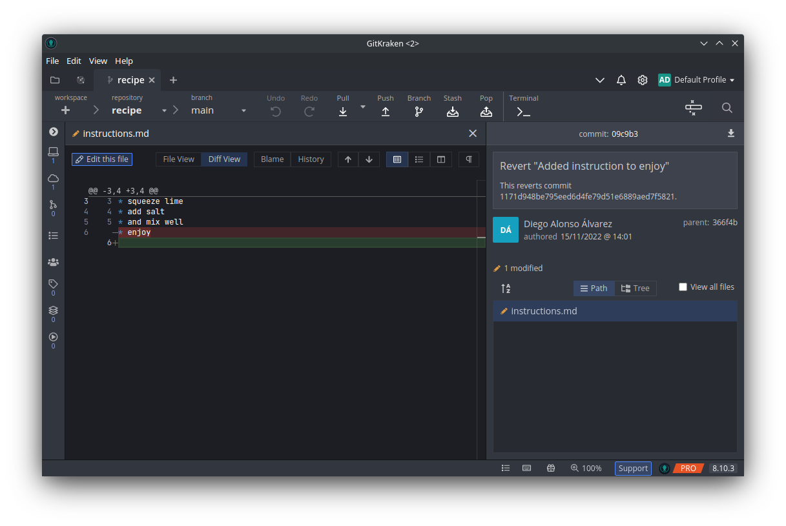786x526 pixels.
Task: Expand the tabs overflow chevron
Action: click(600, 80)
